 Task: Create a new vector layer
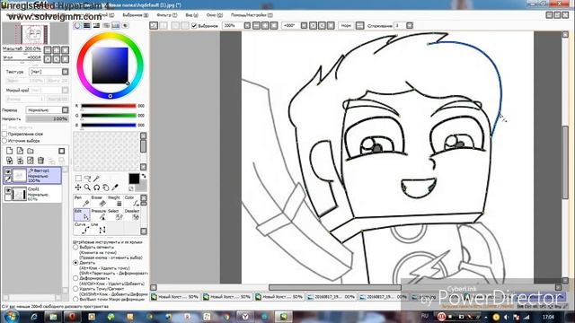tap(20, 151)
